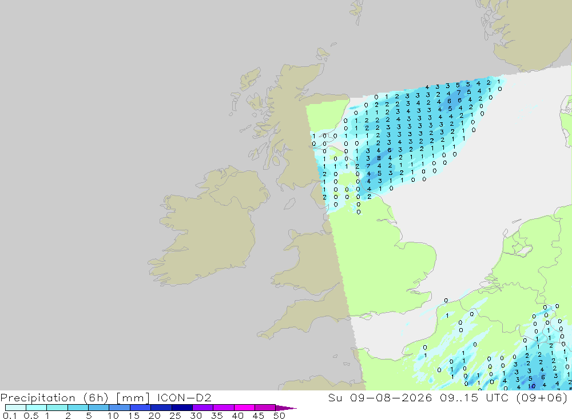
Task: Select the '50' legend scale label
Action: [x=279, y=416]
